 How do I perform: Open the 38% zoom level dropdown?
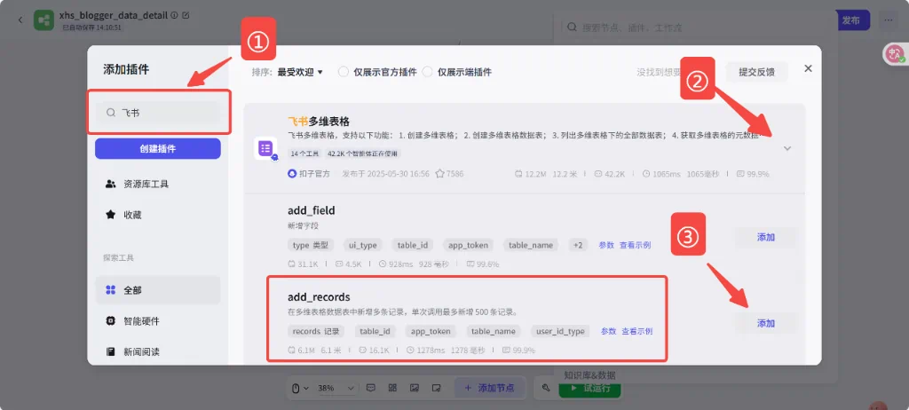click(x=330, y=388)
